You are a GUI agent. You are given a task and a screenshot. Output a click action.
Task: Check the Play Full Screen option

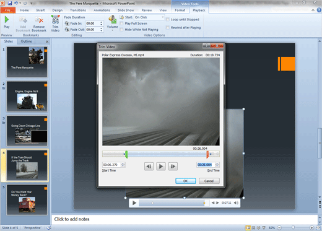coord(121,24)
